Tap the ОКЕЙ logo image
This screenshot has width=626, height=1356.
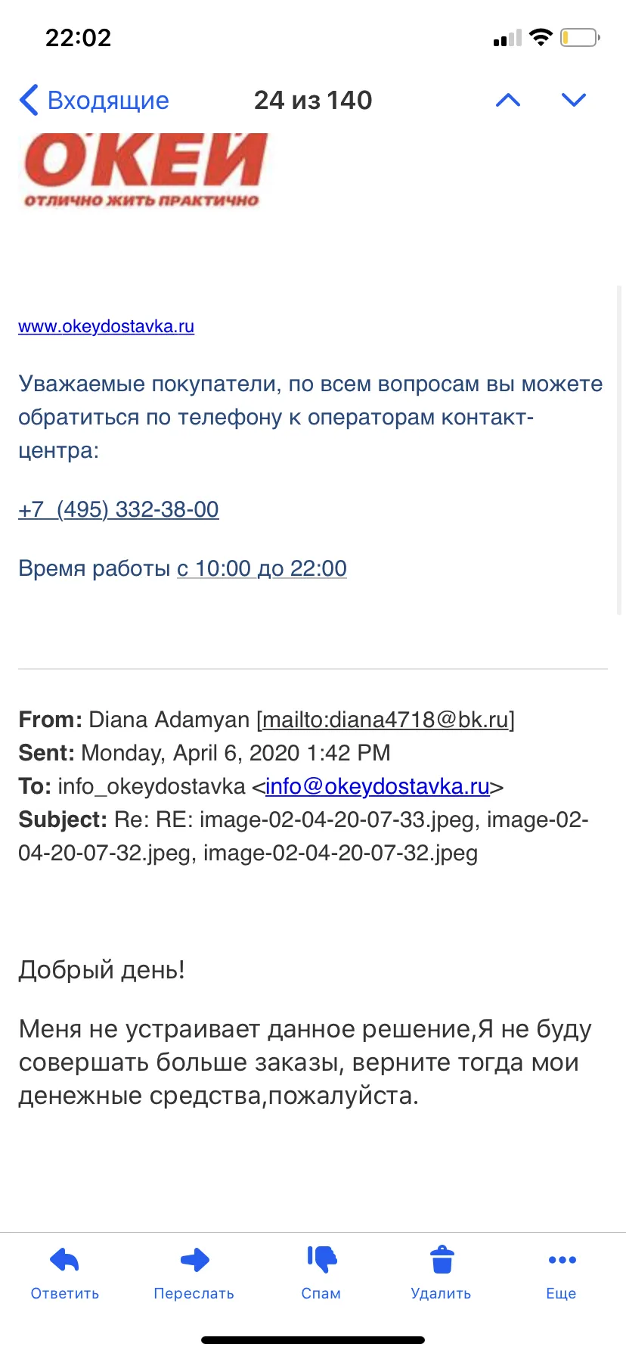click(x=143, y=170)
